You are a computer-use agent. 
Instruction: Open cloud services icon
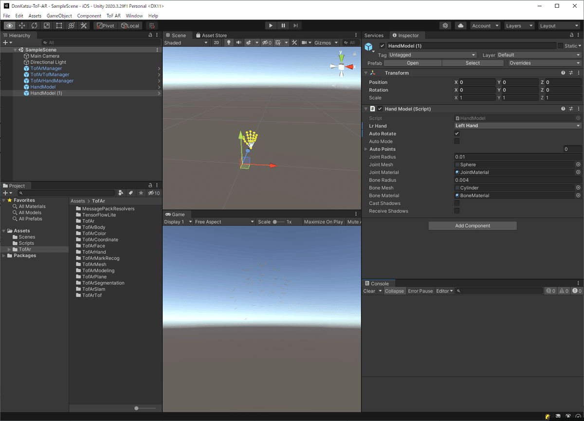point(460,25)
